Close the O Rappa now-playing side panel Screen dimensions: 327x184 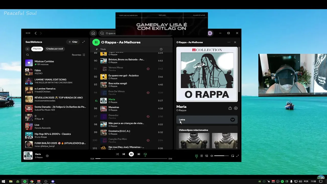click(235, 42)
